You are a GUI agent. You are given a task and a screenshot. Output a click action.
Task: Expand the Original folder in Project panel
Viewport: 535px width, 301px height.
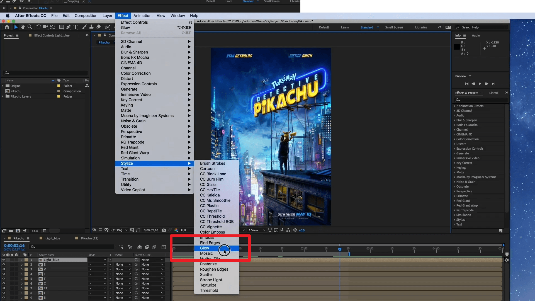click(3, 86)
